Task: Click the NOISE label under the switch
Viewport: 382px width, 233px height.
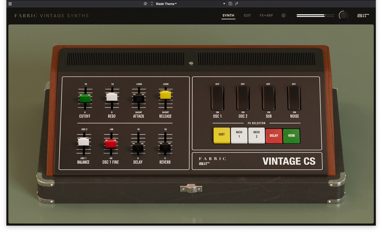Action: click(x=294, y=116)
